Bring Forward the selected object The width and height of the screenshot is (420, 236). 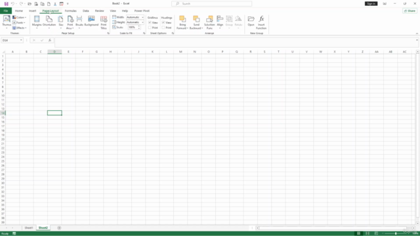pyautogui.click(x=182, y=22)
